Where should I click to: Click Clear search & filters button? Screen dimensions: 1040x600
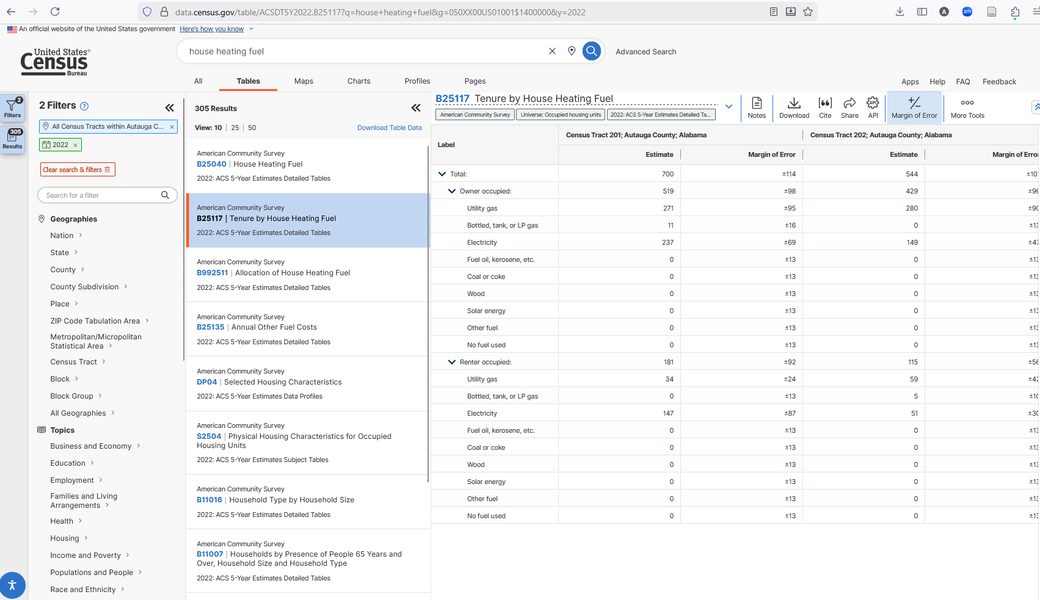(x=78, y=170)
